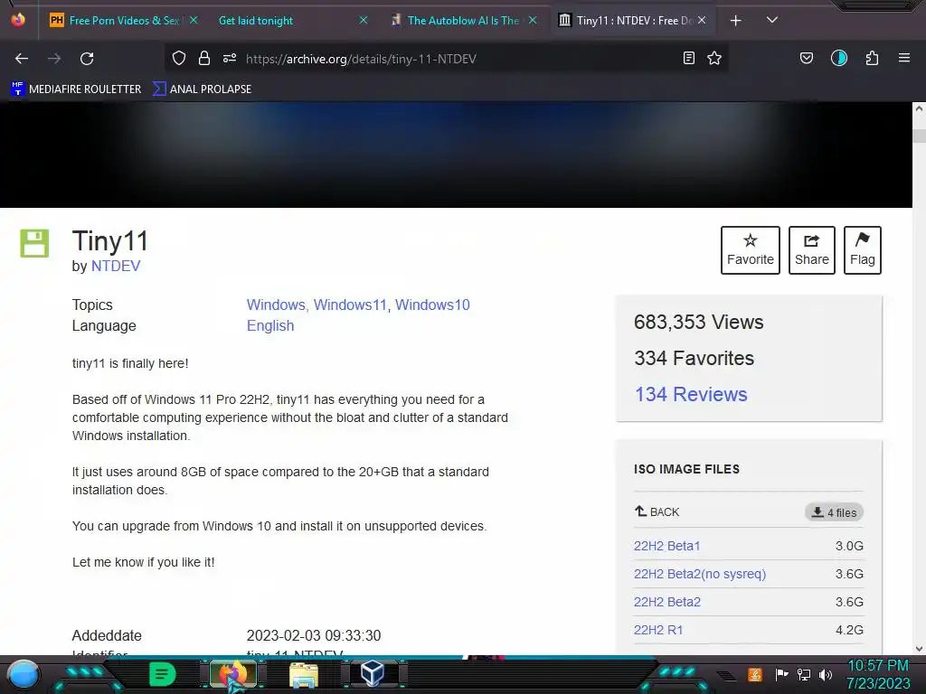This screenshot has height=694, width=926.
Task: Close the Autoblow AI tab
Action: [x=533, y=20]
